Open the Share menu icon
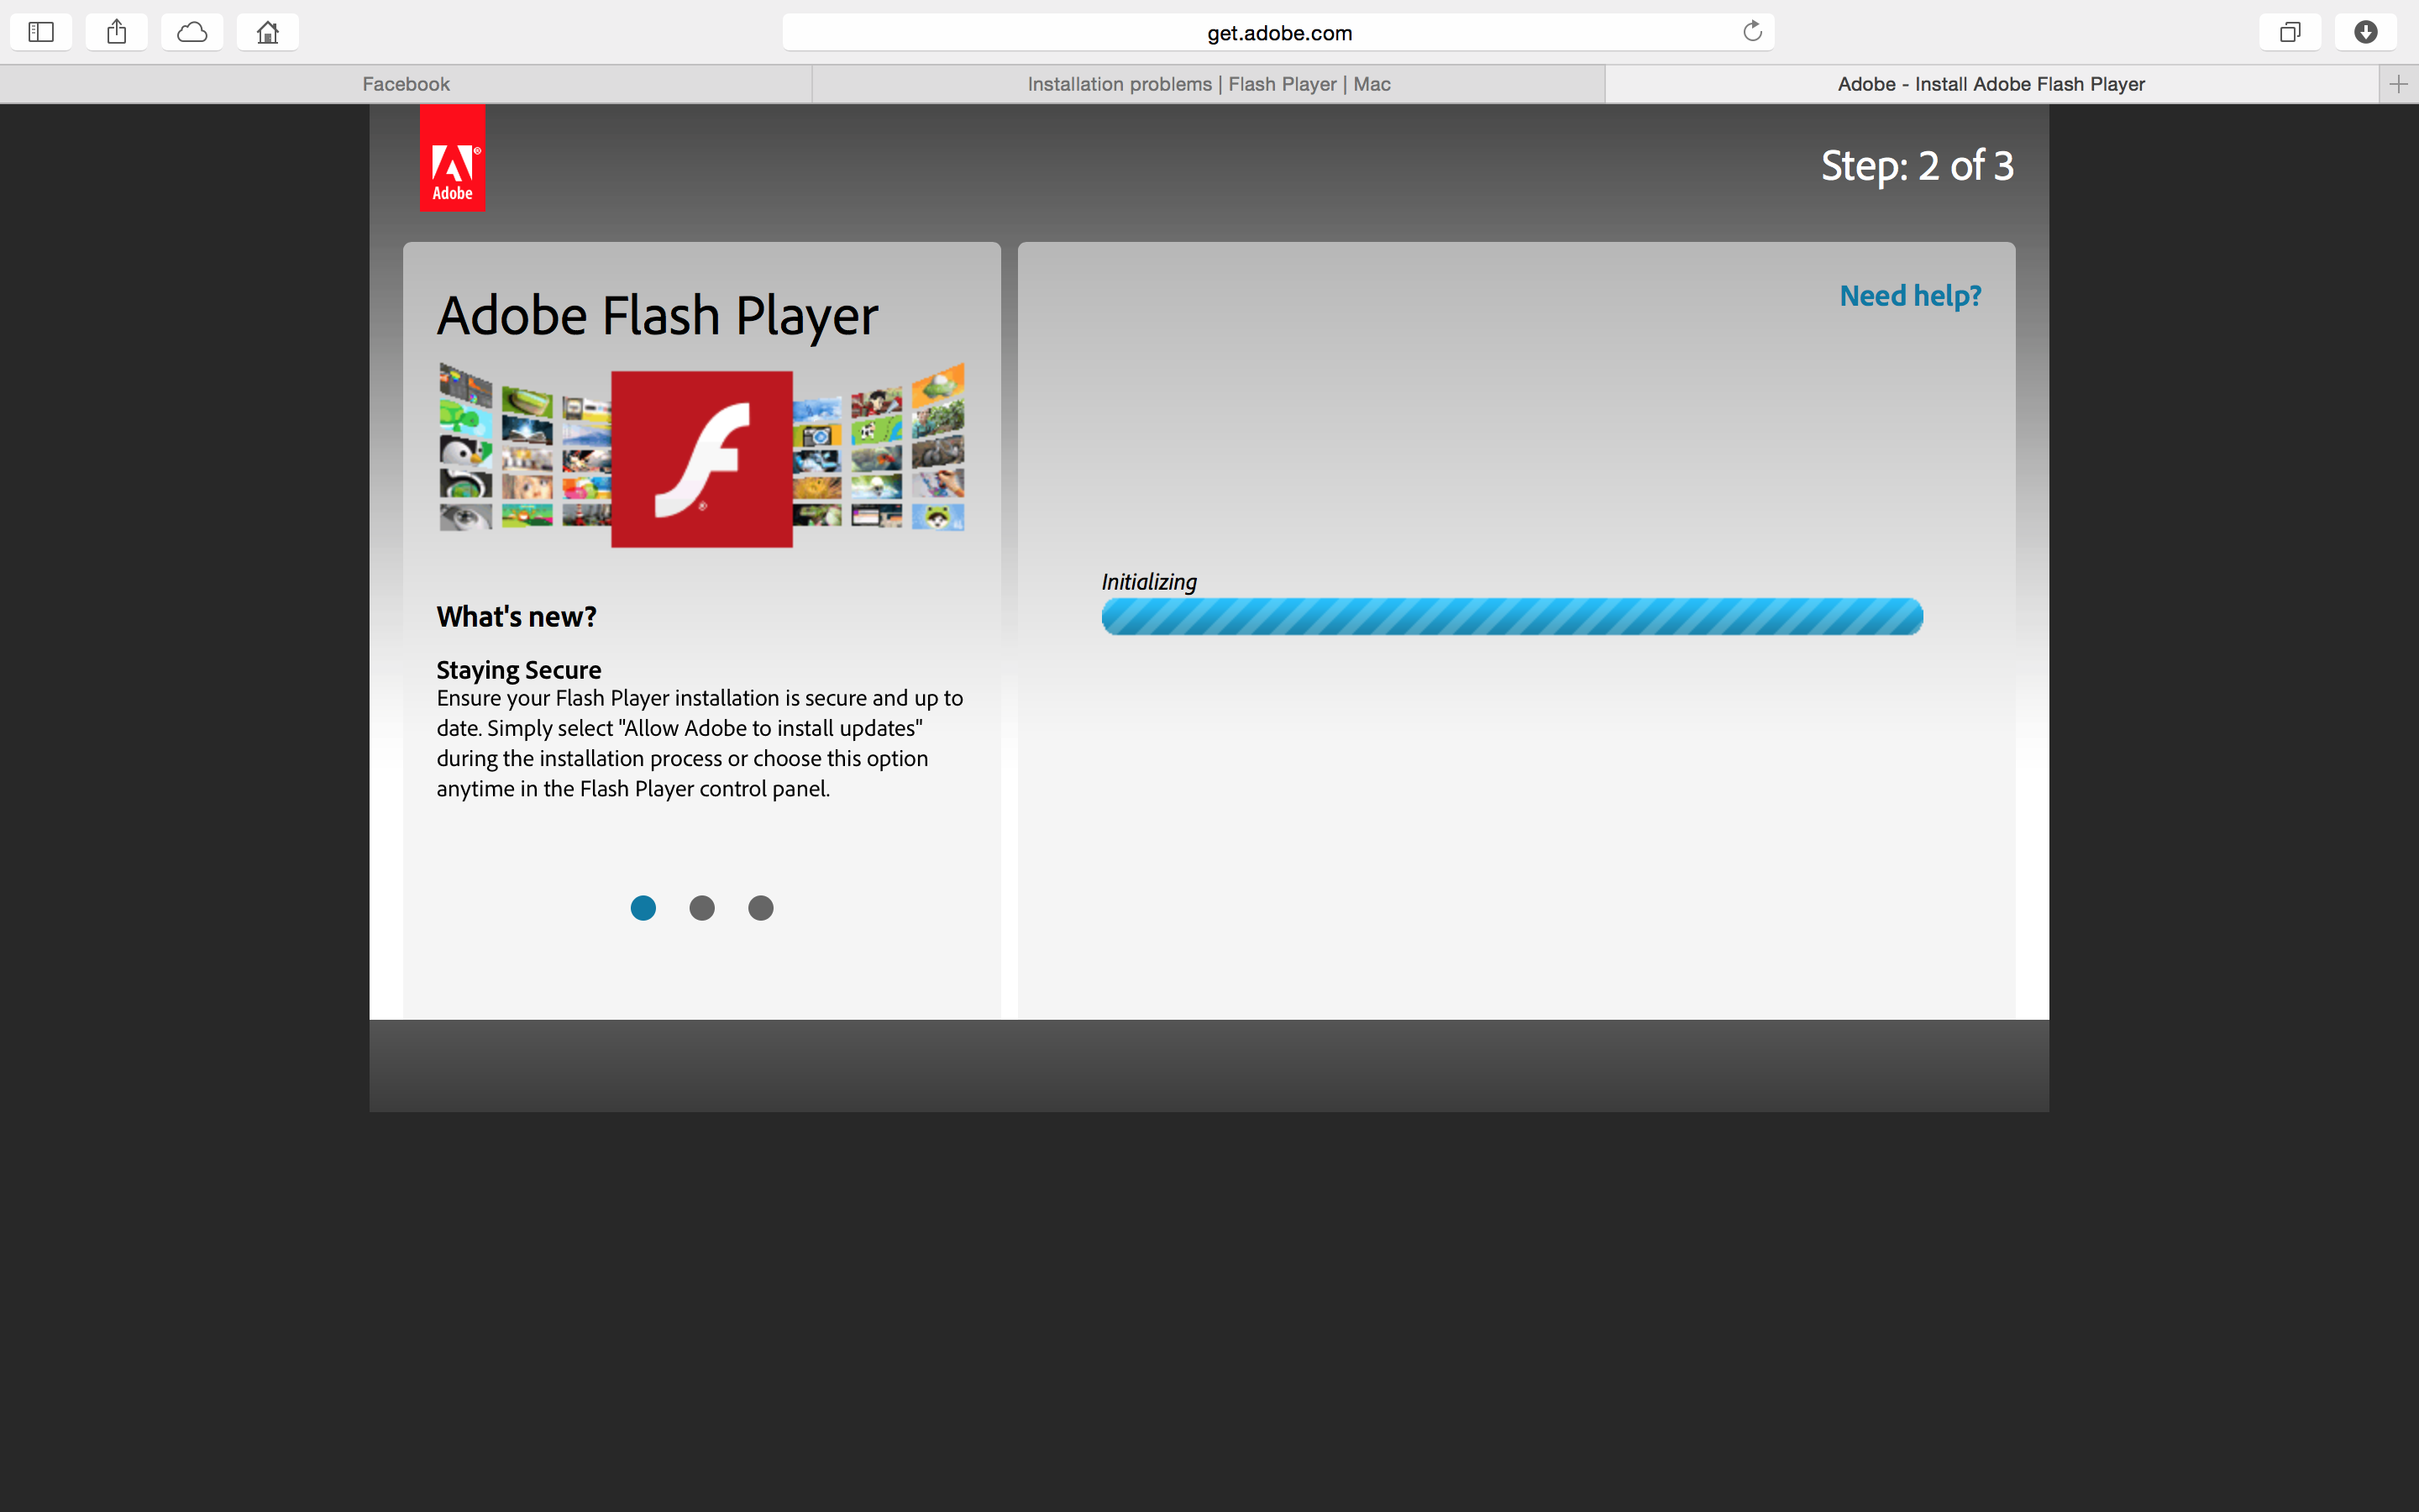 pos(117,32)
